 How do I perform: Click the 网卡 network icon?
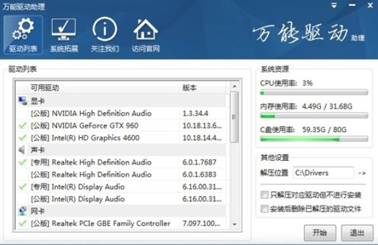23,211
